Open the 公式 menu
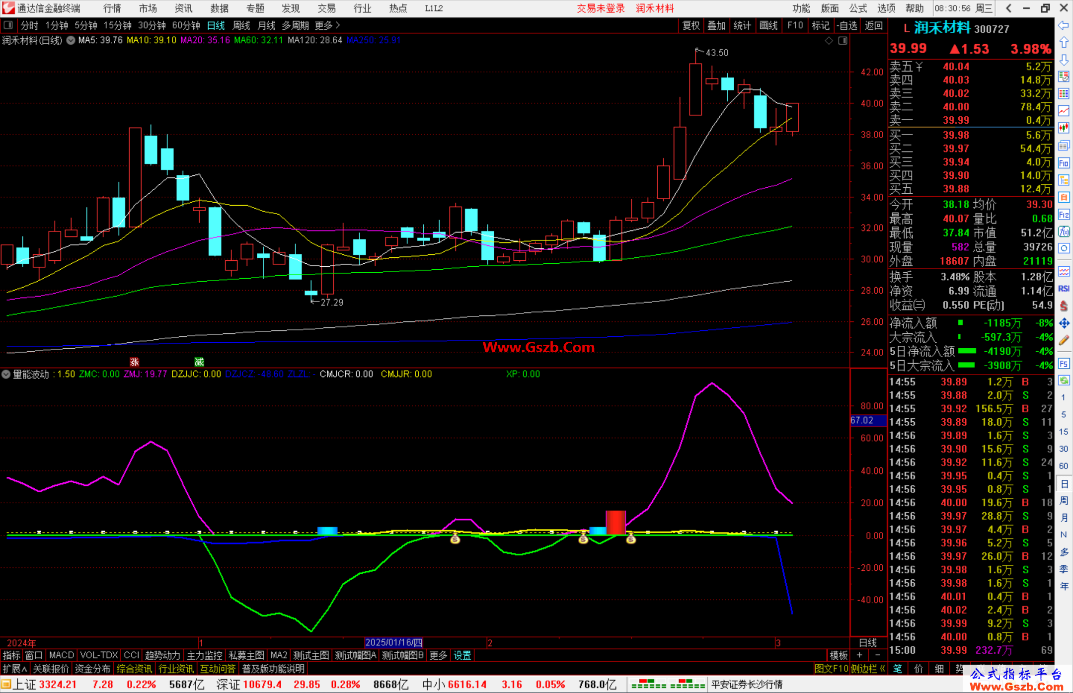Image resolution: width=1073 pixels, height=693 pixels. pos(858,8)
